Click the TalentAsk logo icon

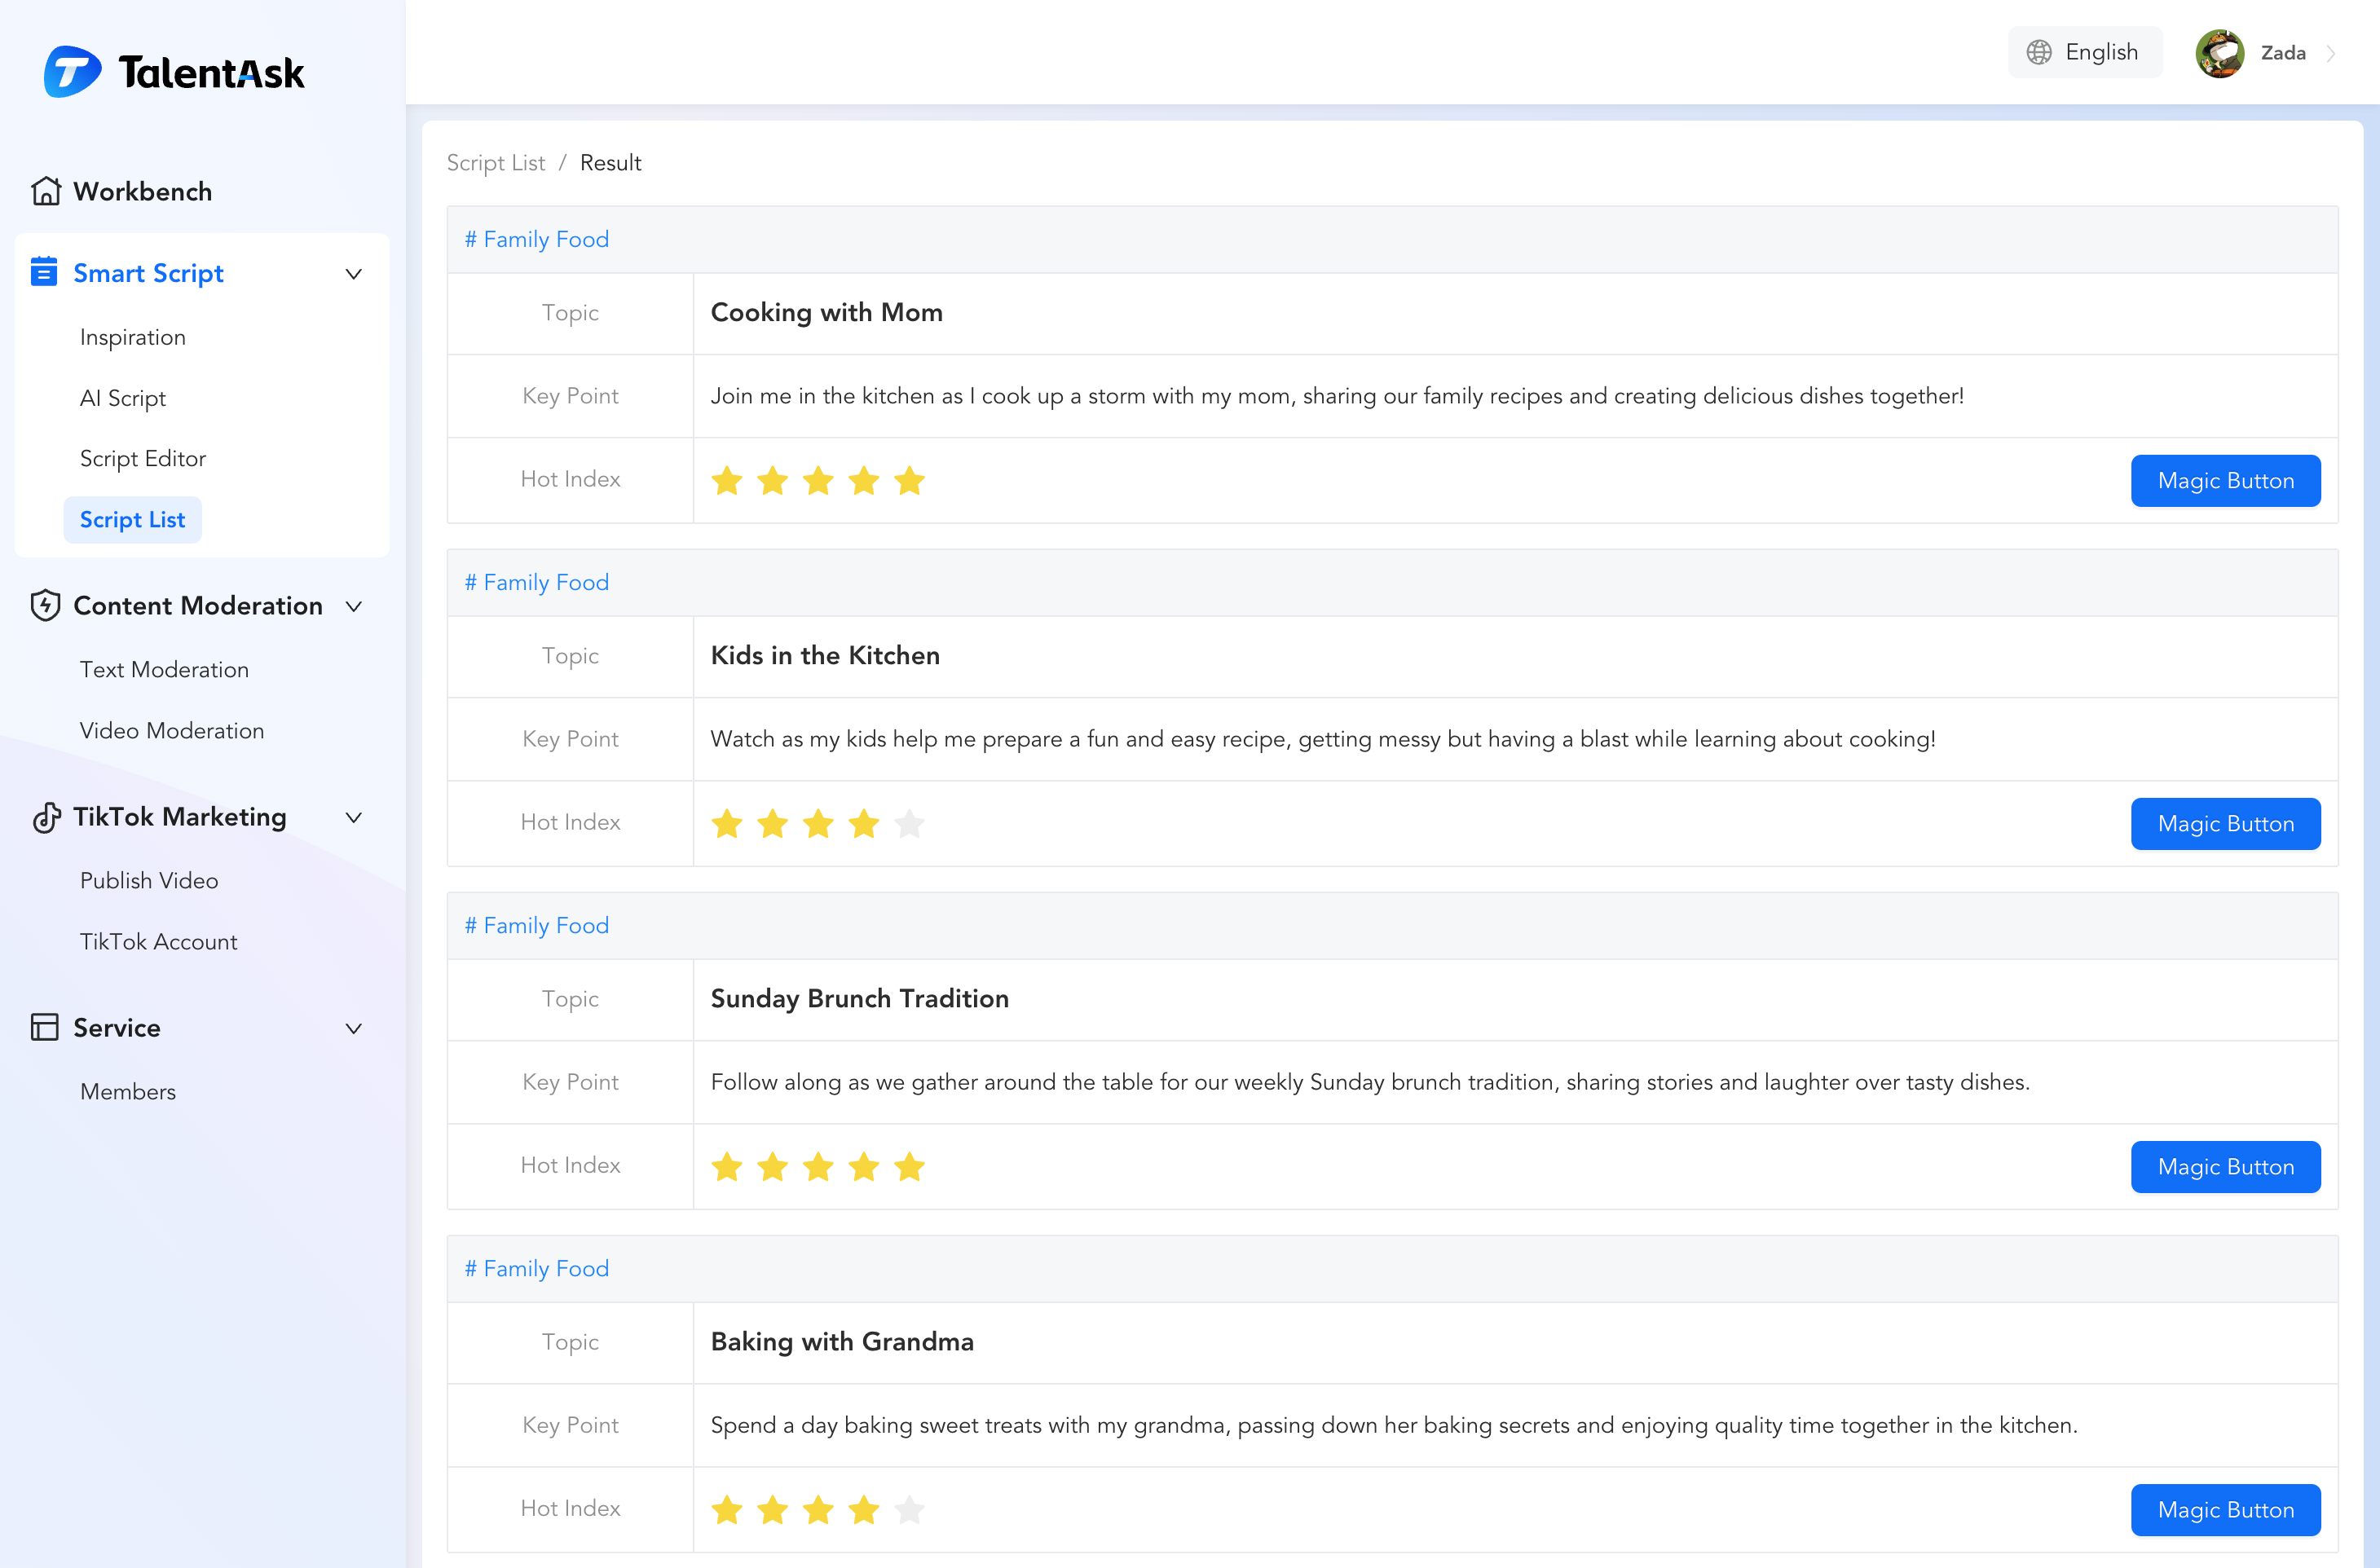coord(72,71)
